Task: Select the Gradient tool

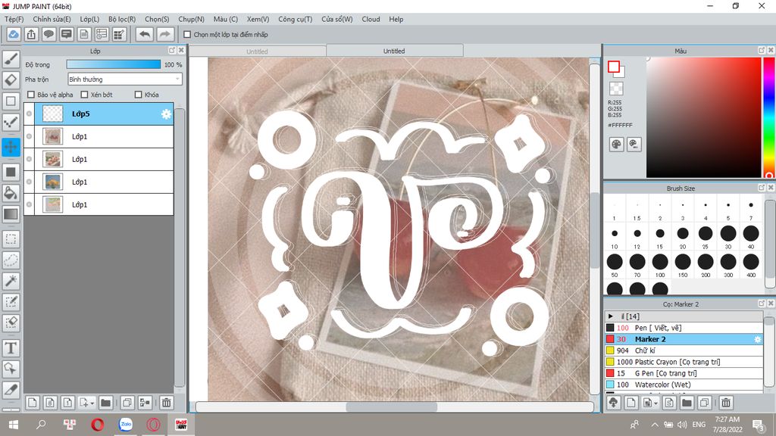Action: 11,213
